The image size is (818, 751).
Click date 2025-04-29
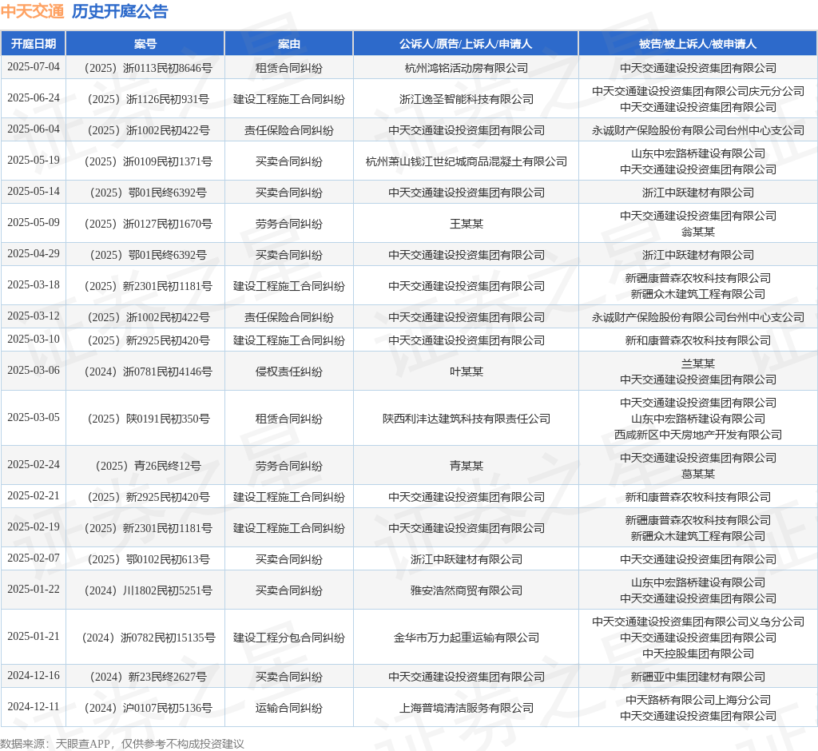[34, 253]
